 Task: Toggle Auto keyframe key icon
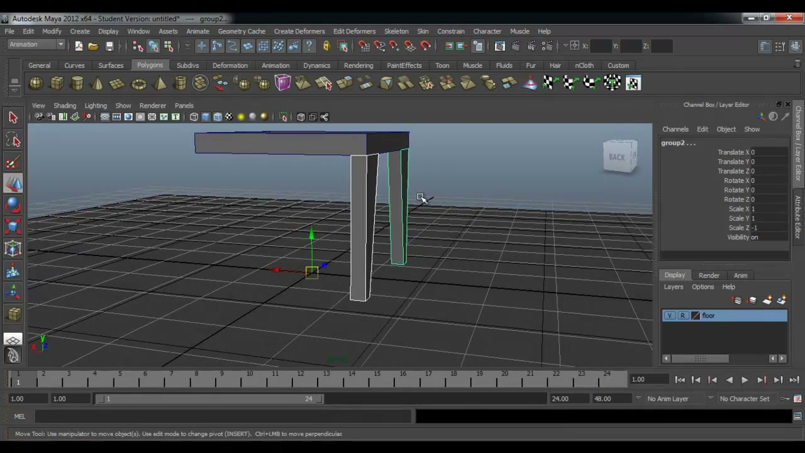[x=786, y=398]
